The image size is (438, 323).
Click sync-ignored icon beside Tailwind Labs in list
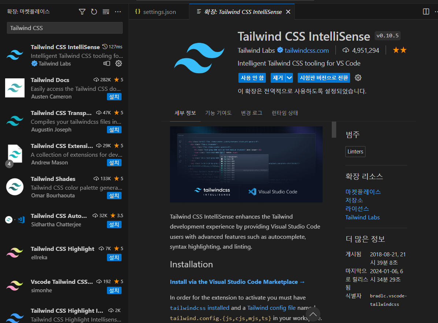tap(107, 63)
